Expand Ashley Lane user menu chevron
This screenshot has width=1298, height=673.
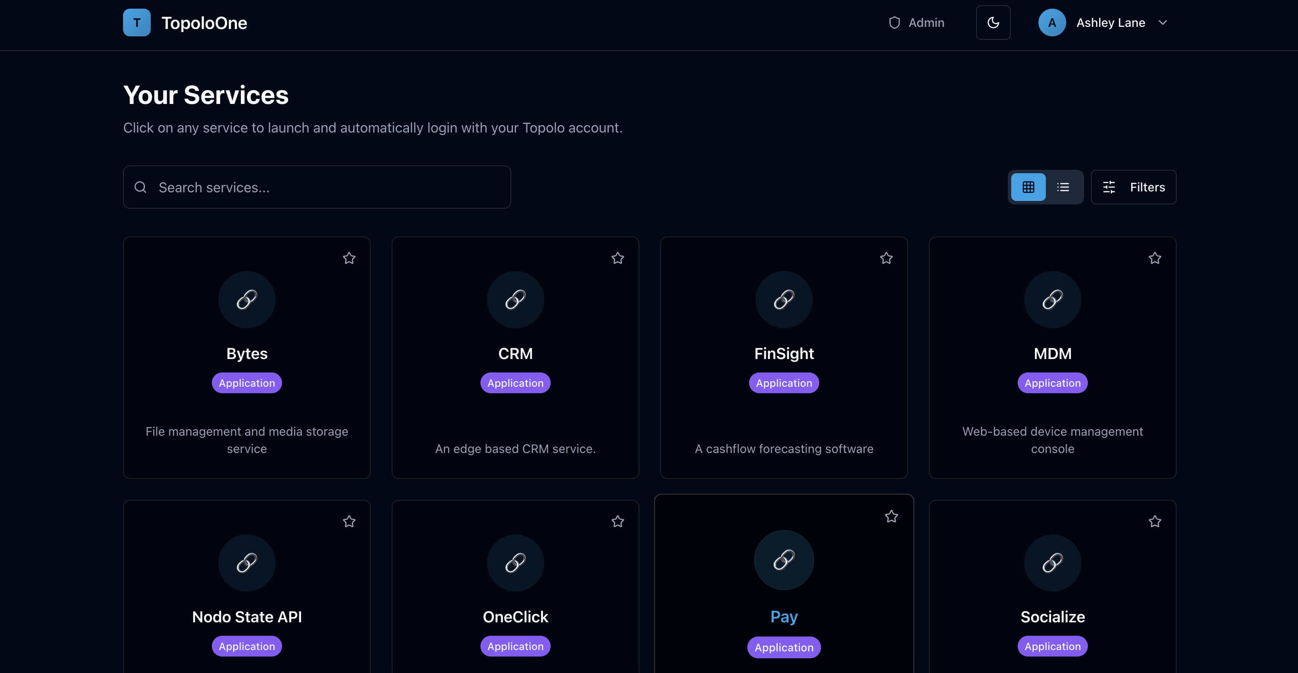click(1163, 23)
